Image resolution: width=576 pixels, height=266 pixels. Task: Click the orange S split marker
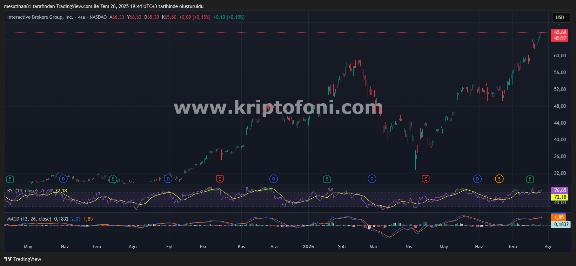tap(499, 179)
